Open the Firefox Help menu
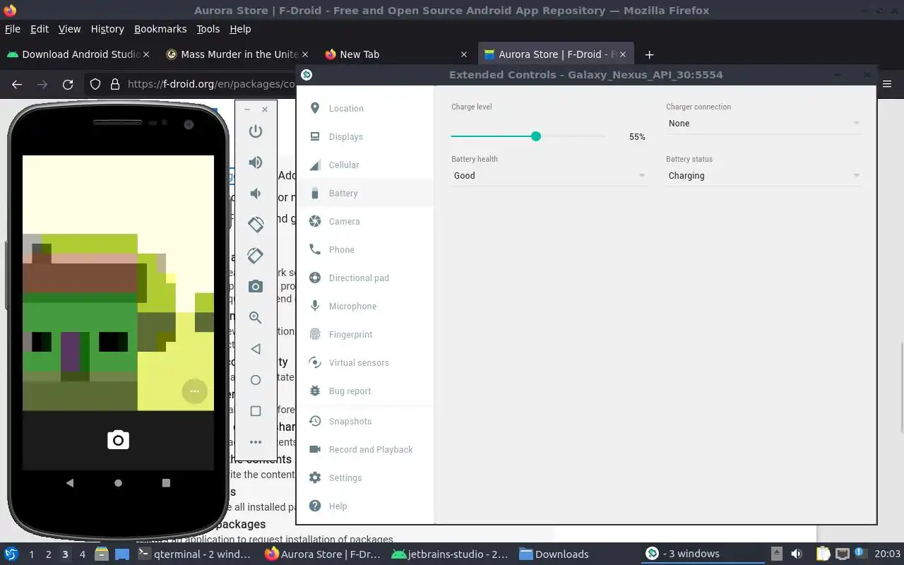This screenshot has height=565, width=904. point(240,29)
